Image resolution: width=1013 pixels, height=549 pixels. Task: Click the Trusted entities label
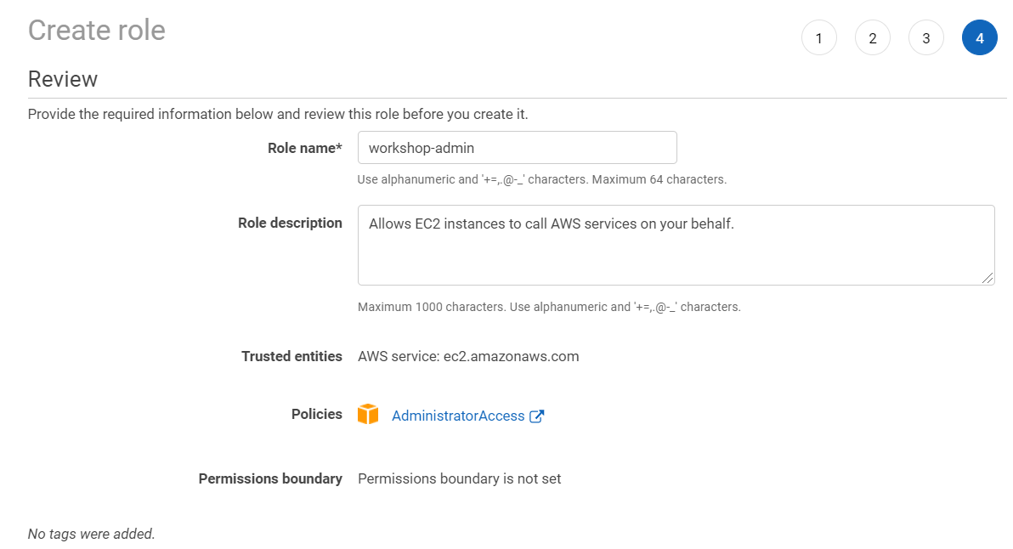pyautogui.click(x=292, y=357)
